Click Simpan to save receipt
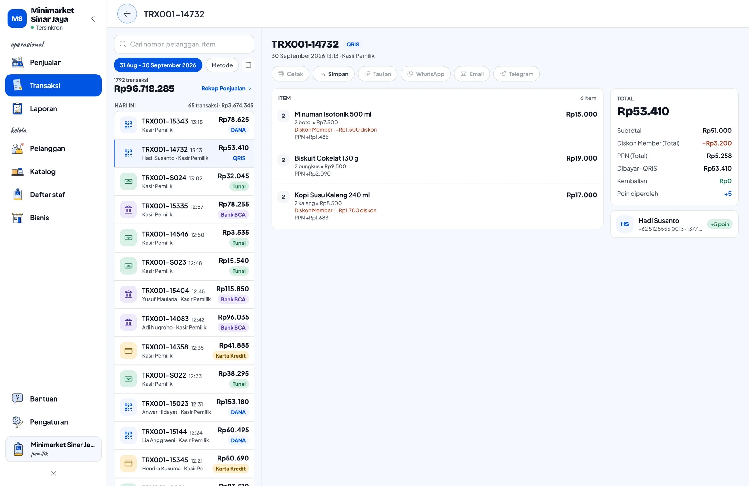 click(x=333, y=74)
